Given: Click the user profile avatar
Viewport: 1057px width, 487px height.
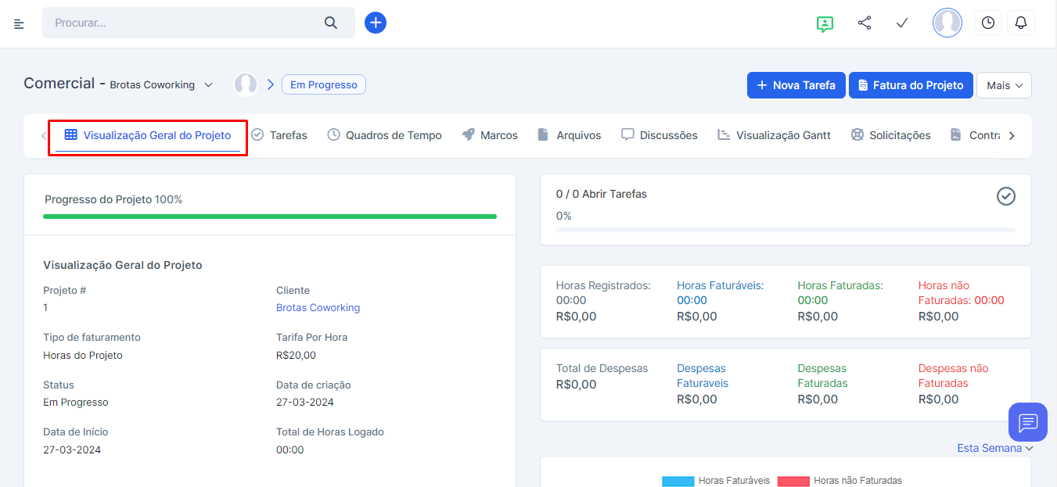Looking at the screenshot, I should (x=947, y=23).
